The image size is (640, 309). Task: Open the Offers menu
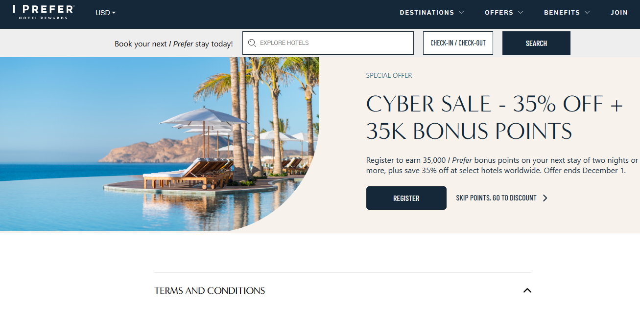click(504, 13)
